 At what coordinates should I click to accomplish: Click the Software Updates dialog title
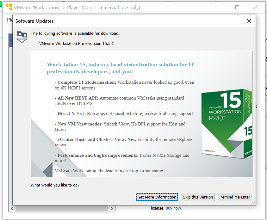point(34,21)
